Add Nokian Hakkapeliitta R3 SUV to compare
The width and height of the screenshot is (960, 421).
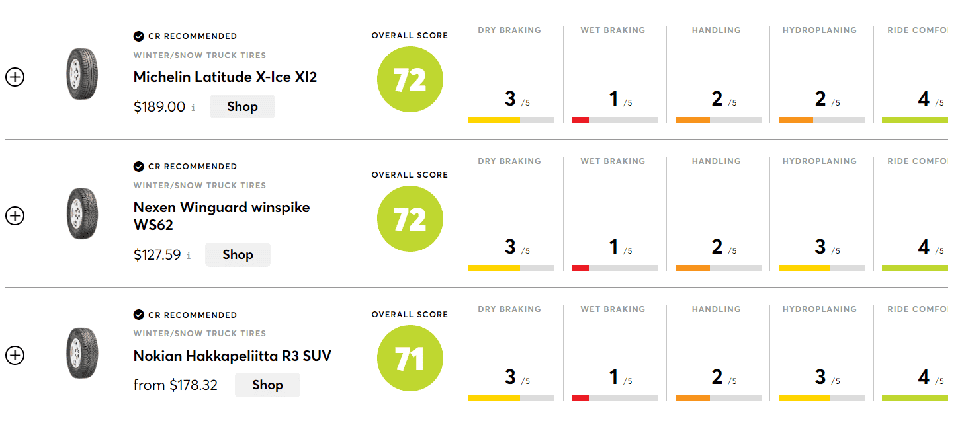click(x=15, y=356)
